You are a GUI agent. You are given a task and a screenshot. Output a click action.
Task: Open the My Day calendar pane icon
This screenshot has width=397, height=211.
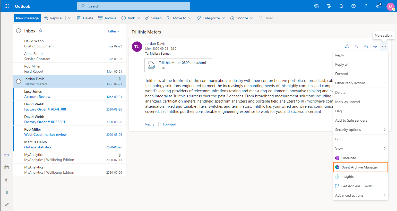point(329,6)
